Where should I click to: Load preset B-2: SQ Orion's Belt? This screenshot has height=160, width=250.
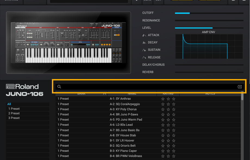[x=123, y=146]
